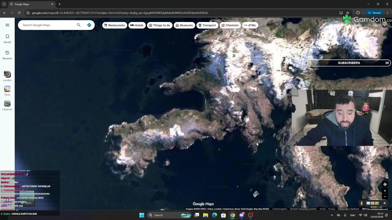Open the London recent place thumbnail

coord(7,76)
